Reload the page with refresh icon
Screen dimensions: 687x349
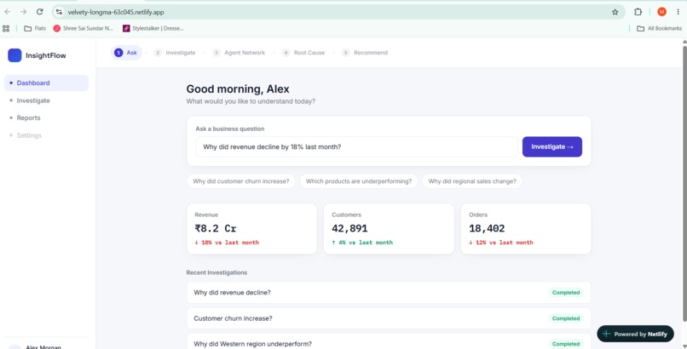pos(39,12)
